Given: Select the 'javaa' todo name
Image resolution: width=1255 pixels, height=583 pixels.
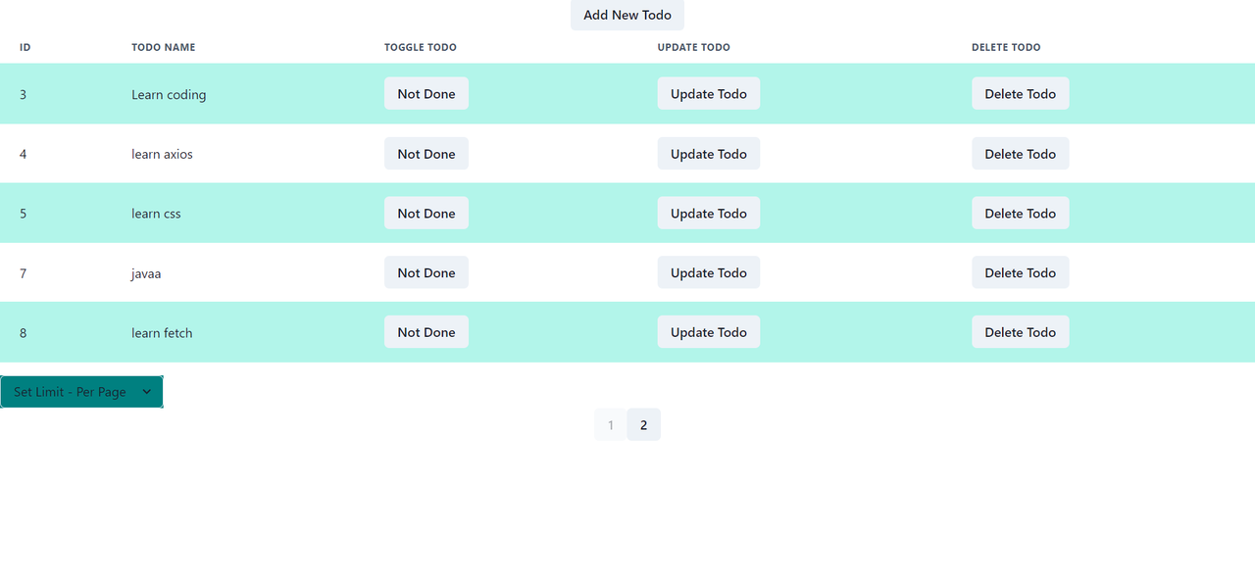Looking at the screenshot, I should pos(146,273).
